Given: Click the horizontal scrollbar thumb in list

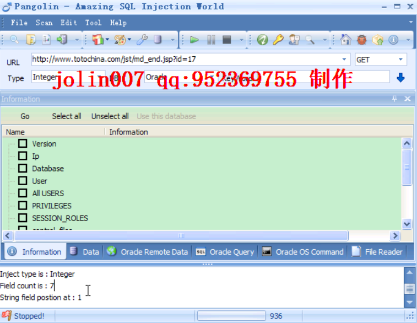Looking at the screenshot, I should [181, 235].
